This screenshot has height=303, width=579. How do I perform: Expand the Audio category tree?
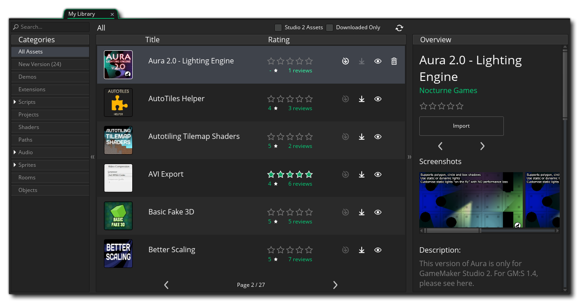(x=15, y=152)
